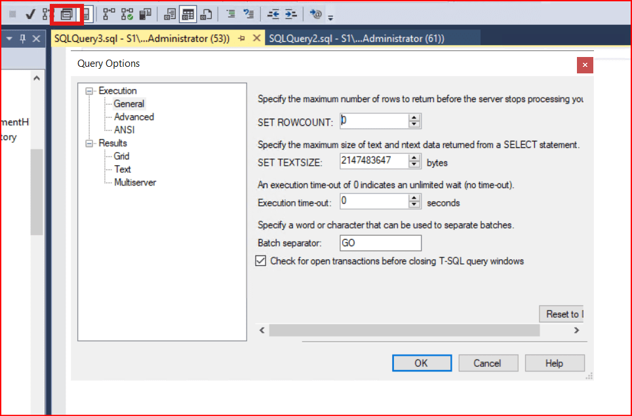Increase SET ROWCOUNT with up arrow
This screenshot has width=632, height=416.
click(414, 117)
